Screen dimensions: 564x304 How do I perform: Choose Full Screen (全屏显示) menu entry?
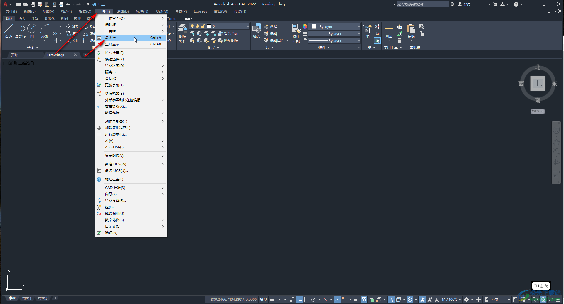(131, 44)
